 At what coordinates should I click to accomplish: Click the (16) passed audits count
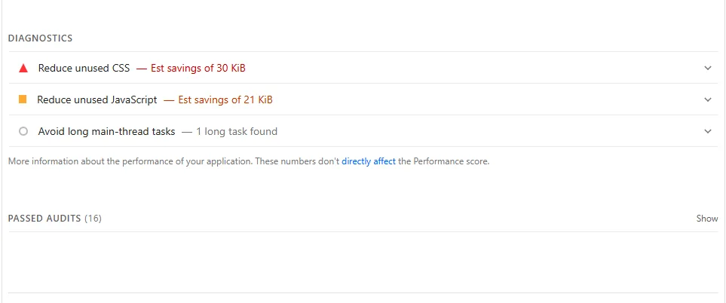[93, 219]
